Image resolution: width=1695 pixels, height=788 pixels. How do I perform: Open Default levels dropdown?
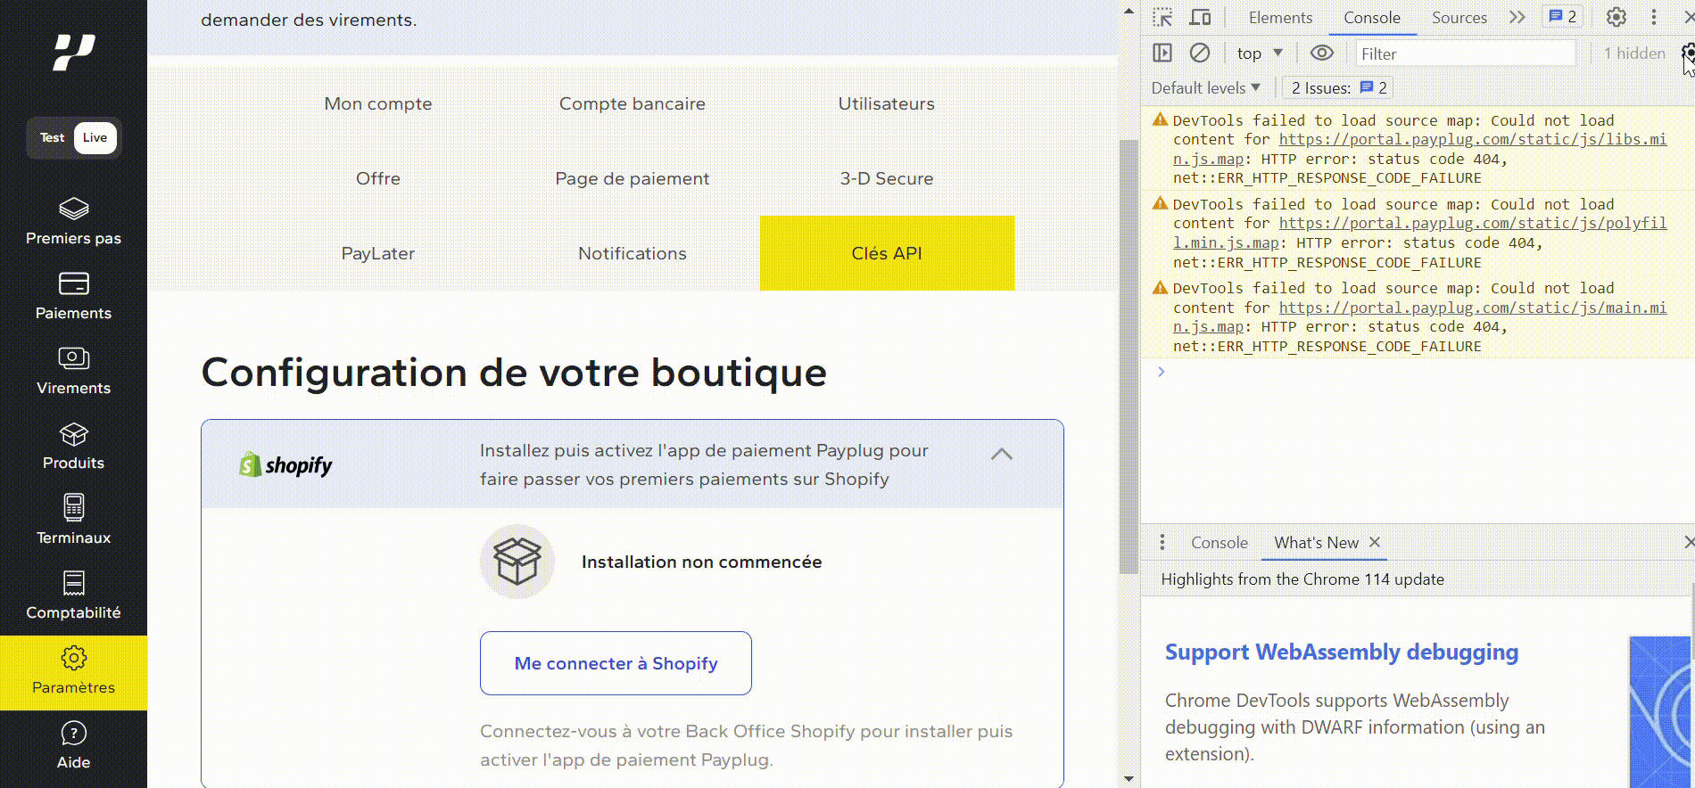[x=1206, y=87]
